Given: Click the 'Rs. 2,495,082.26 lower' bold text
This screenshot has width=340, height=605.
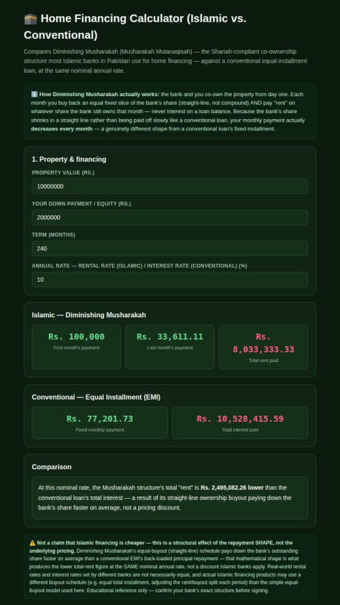Looking at the screenshot, I should (x=232, y=488).
